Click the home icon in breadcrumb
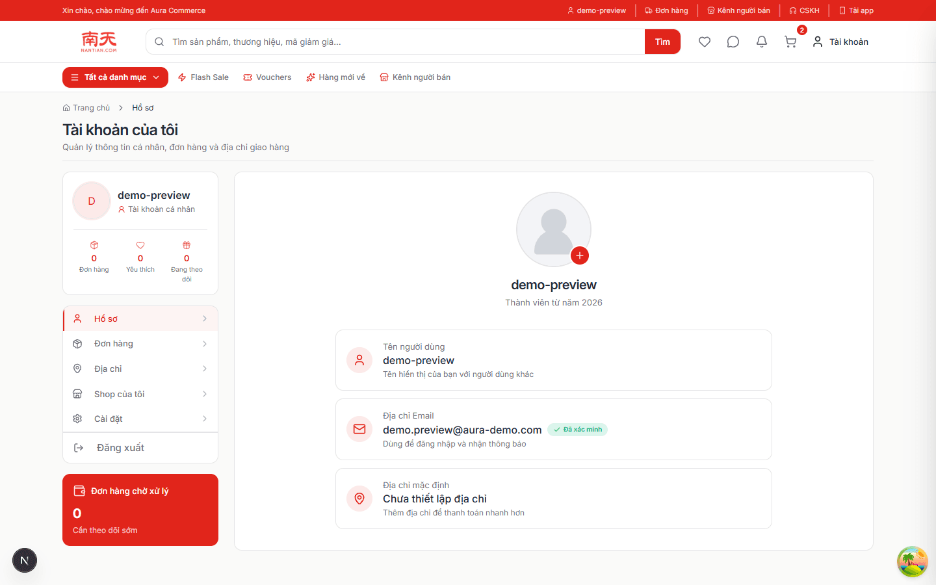 pyautogui.click(x=66, y=108)
